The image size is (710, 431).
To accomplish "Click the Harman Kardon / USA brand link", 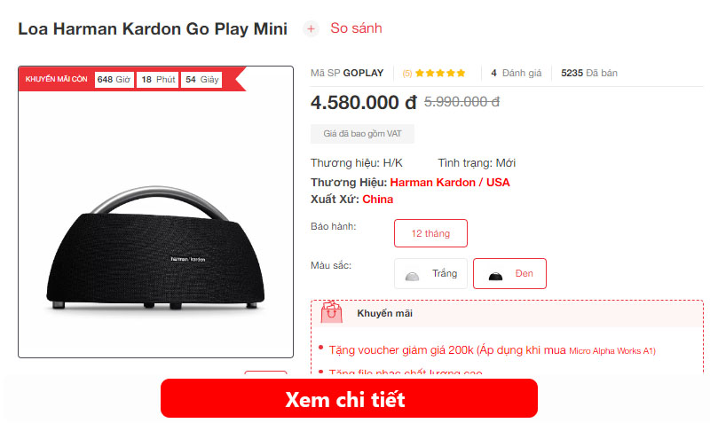I will [450, 183].
